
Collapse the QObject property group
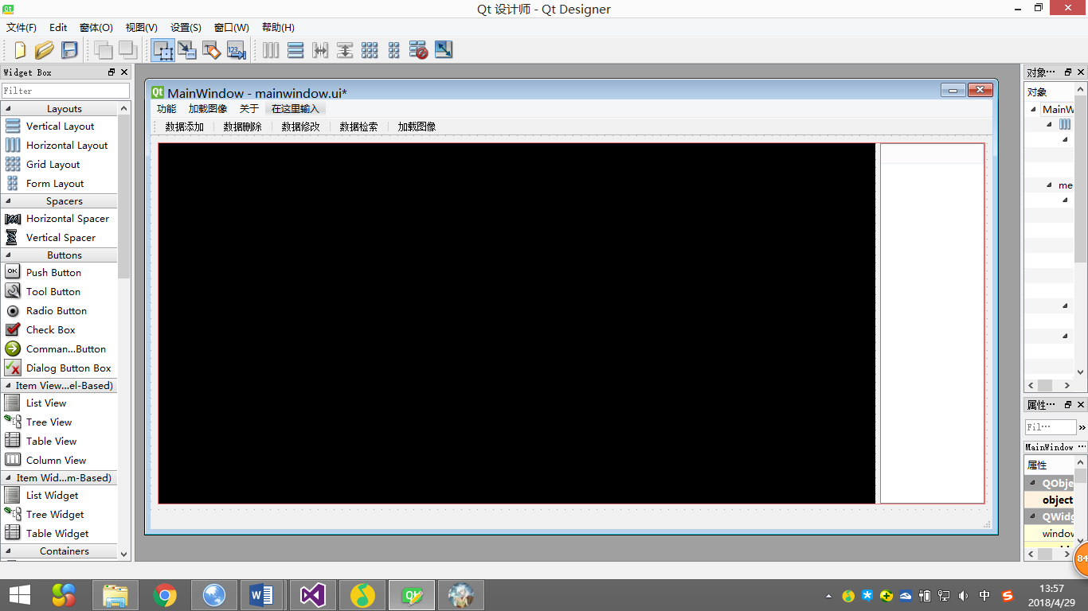click(1031, 483)
